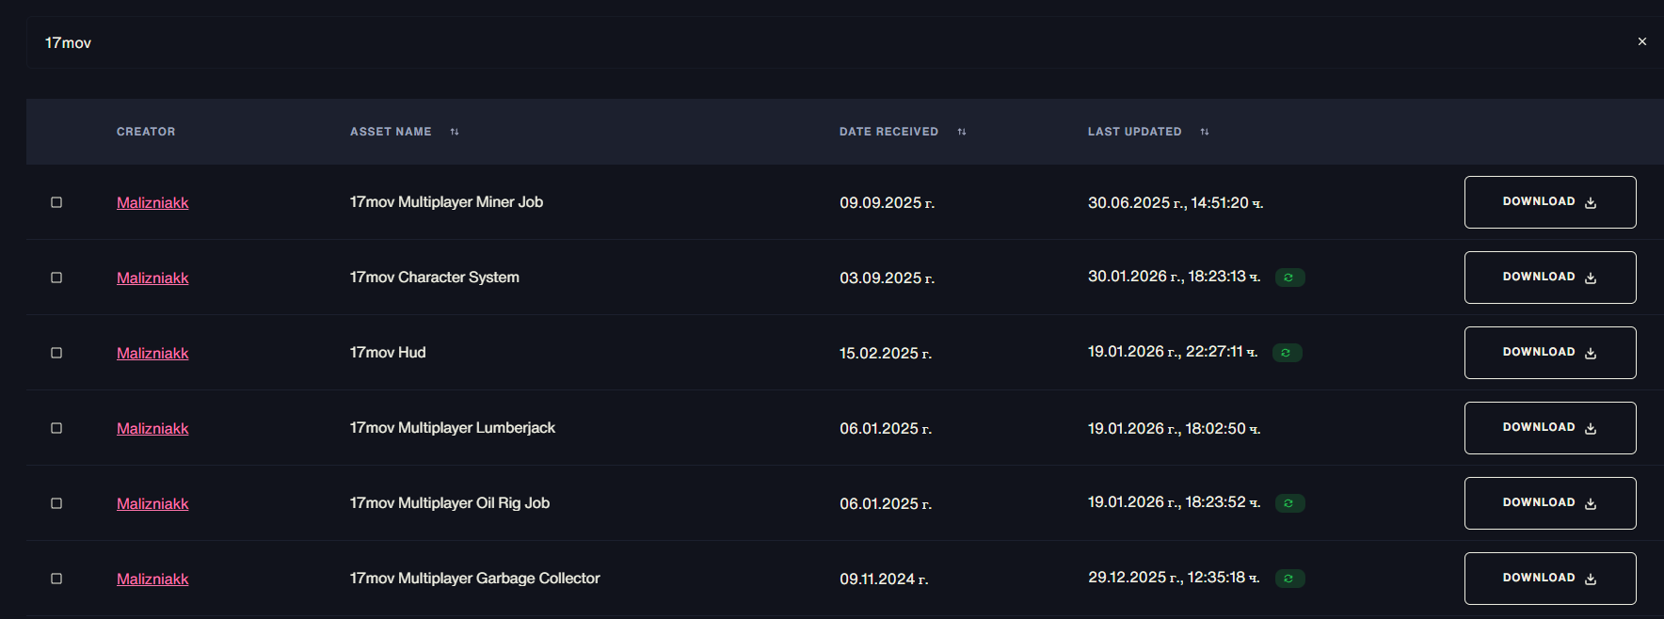Open Malizniakk link in the 17mov Hud row
Screen dimensions: 1664x619
click(152, 354)
